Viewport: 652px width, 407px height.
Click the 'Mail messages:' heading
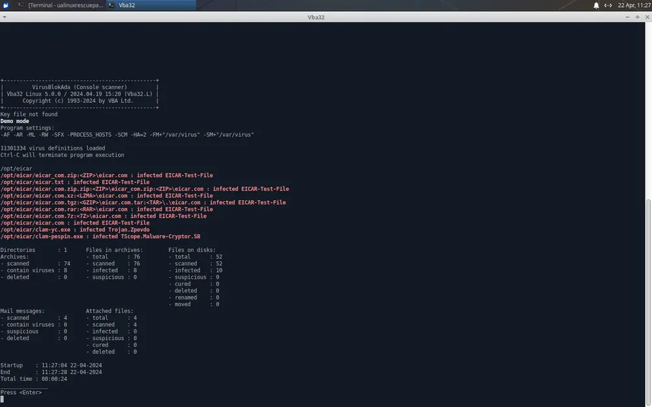pos(22,311)
